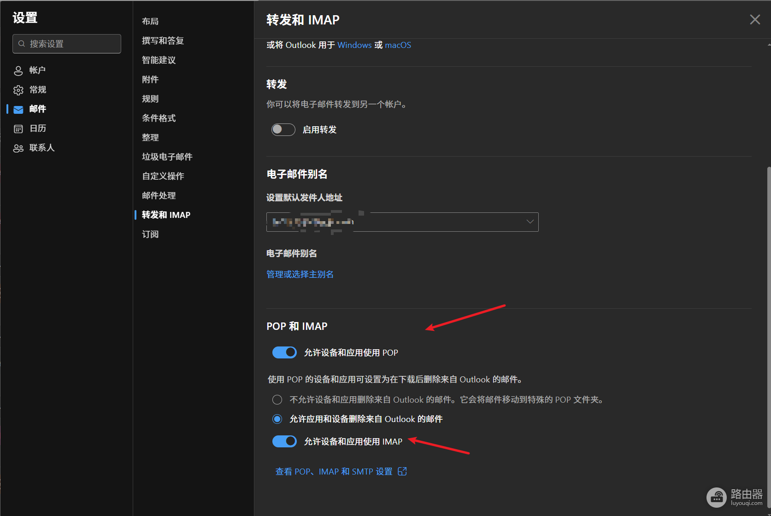Click the POP 和 IMAP section heading

tap(297, 326)
